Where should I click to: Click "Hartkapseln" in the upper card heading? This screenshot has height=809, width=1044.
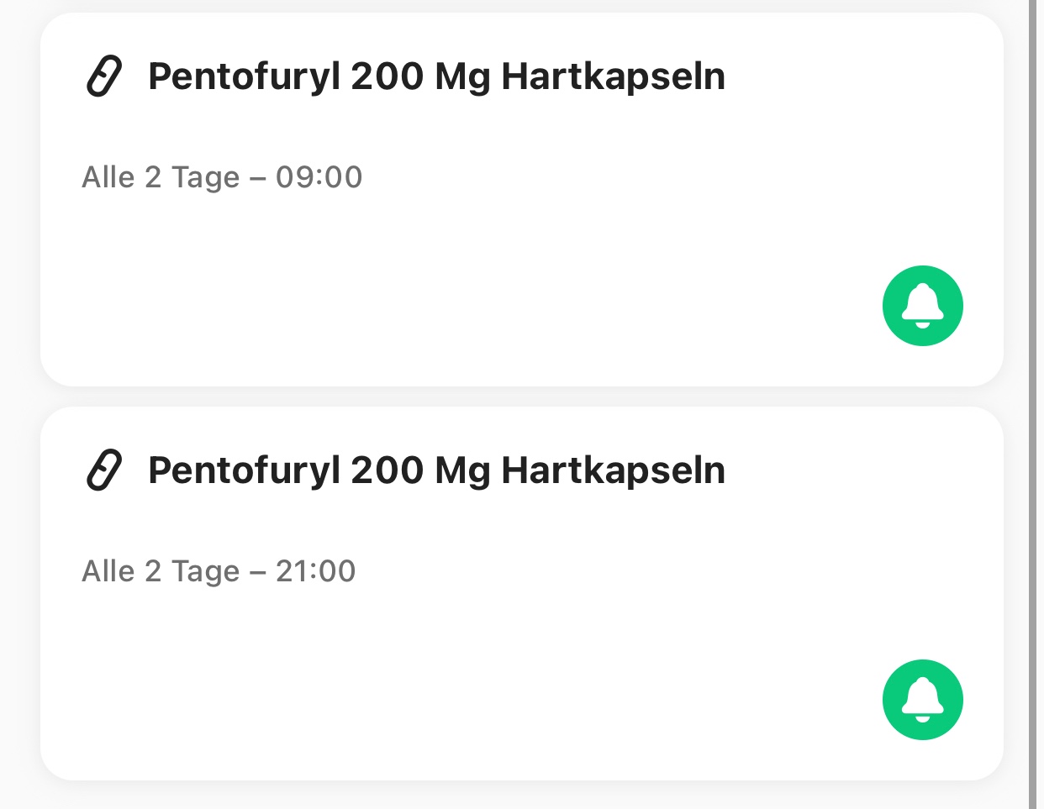pos(613,76)
